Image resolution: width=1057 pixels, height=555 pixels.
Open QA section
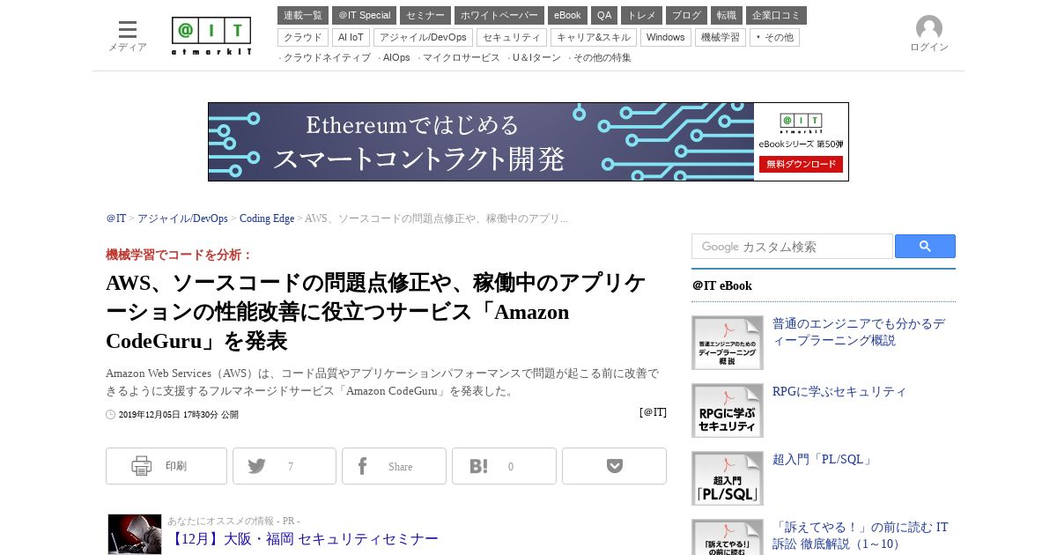(x=604, y=15)
